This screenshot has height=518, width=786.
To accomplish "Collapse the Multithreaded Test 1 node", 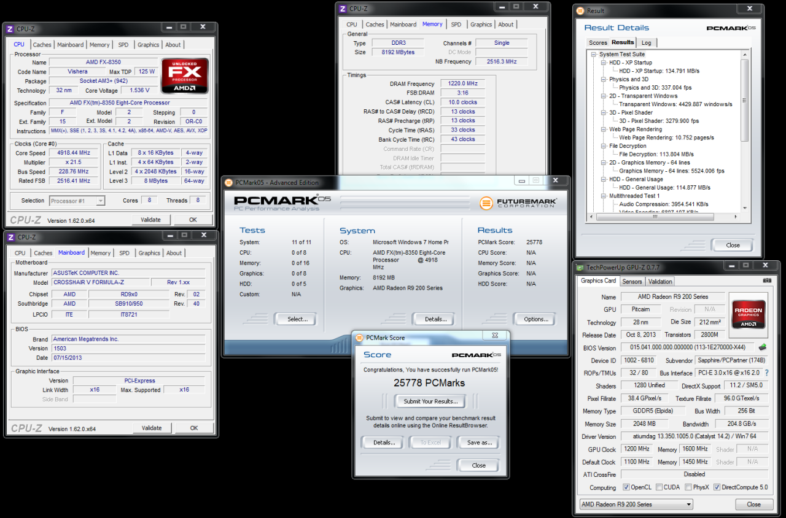I will 604,196.
